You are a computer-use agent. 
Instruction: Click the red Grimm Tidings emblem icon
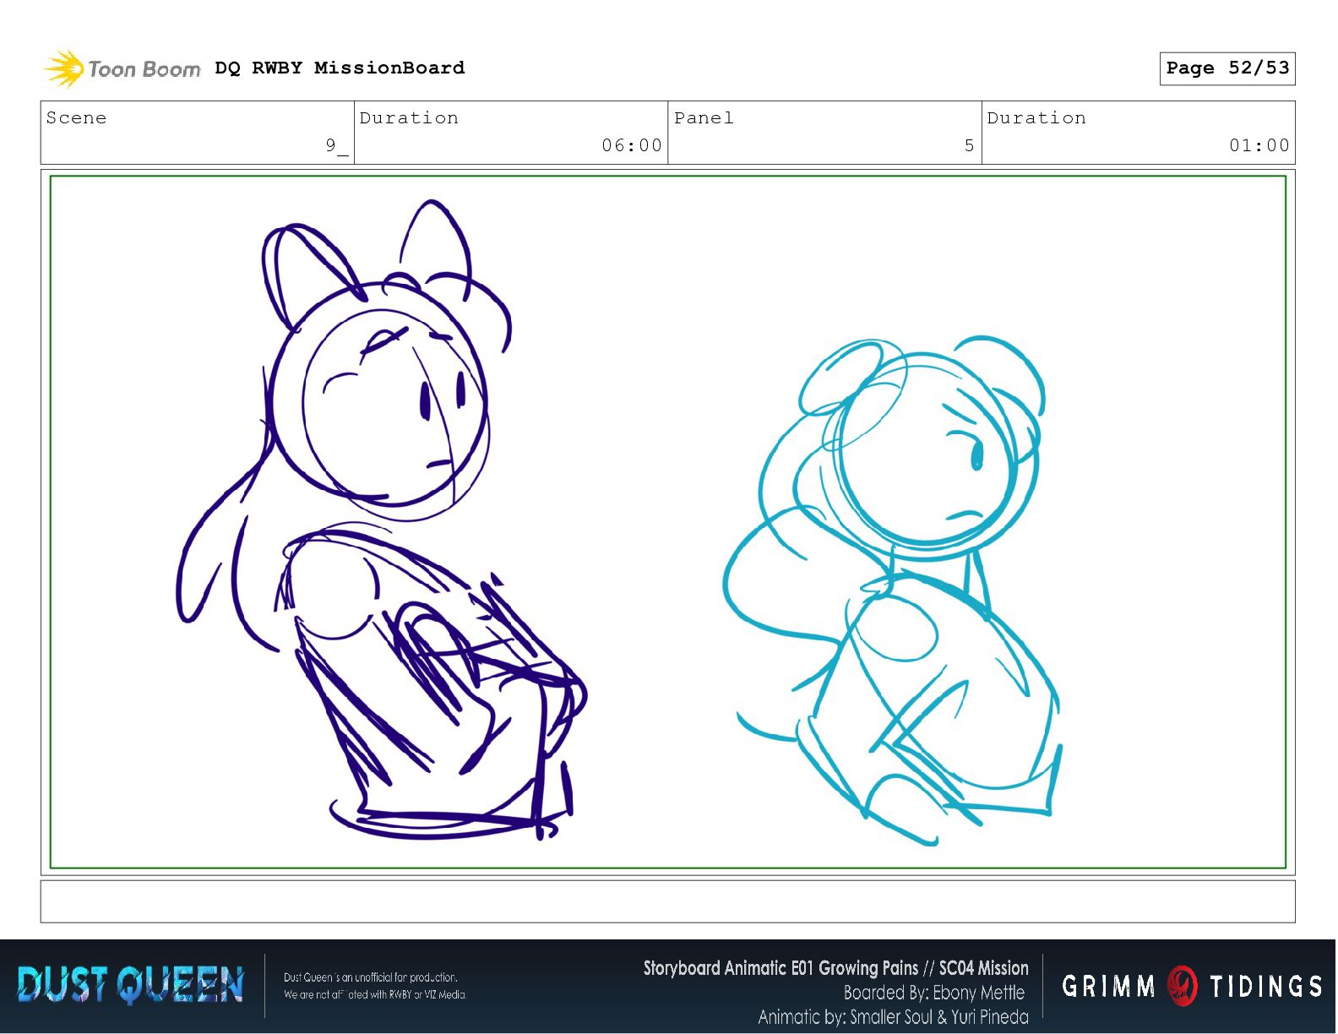coord(1182,986)
